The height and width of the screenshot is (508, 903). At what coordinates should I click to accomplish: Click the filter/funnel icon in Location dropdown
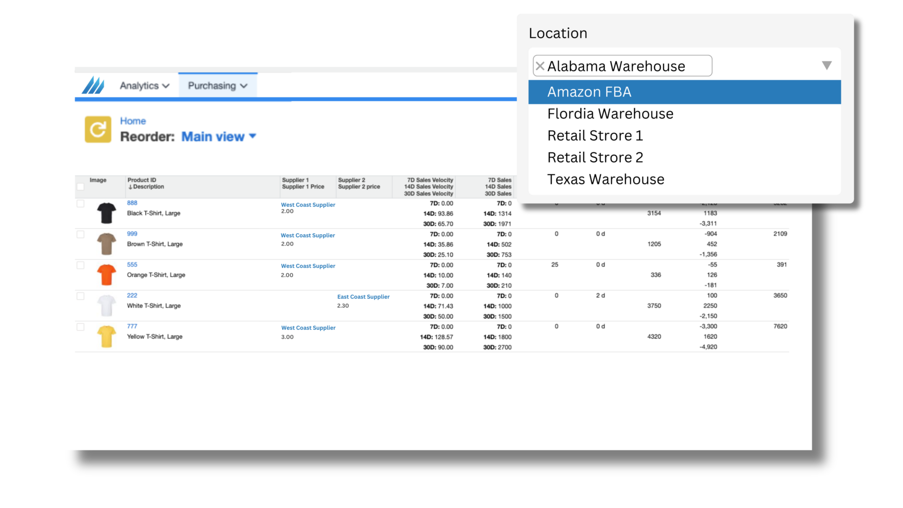827,66
